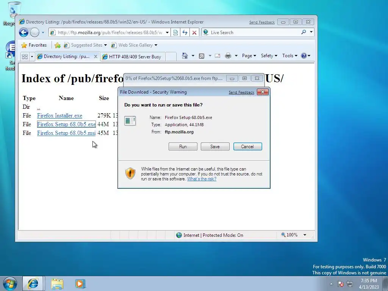The width and height of the screenshot is (388, 291).
Task: Select the Send feedback desktop shortcut
Action: click(10, 56)
